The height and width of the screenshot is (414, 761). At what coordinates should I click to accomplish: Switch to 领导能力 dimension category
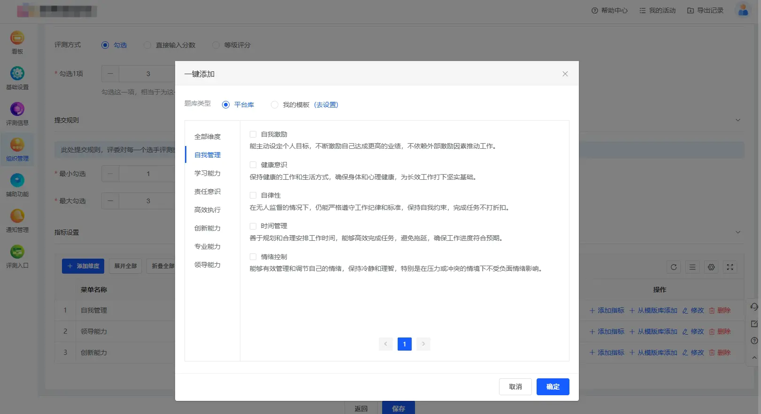point(208,265)
